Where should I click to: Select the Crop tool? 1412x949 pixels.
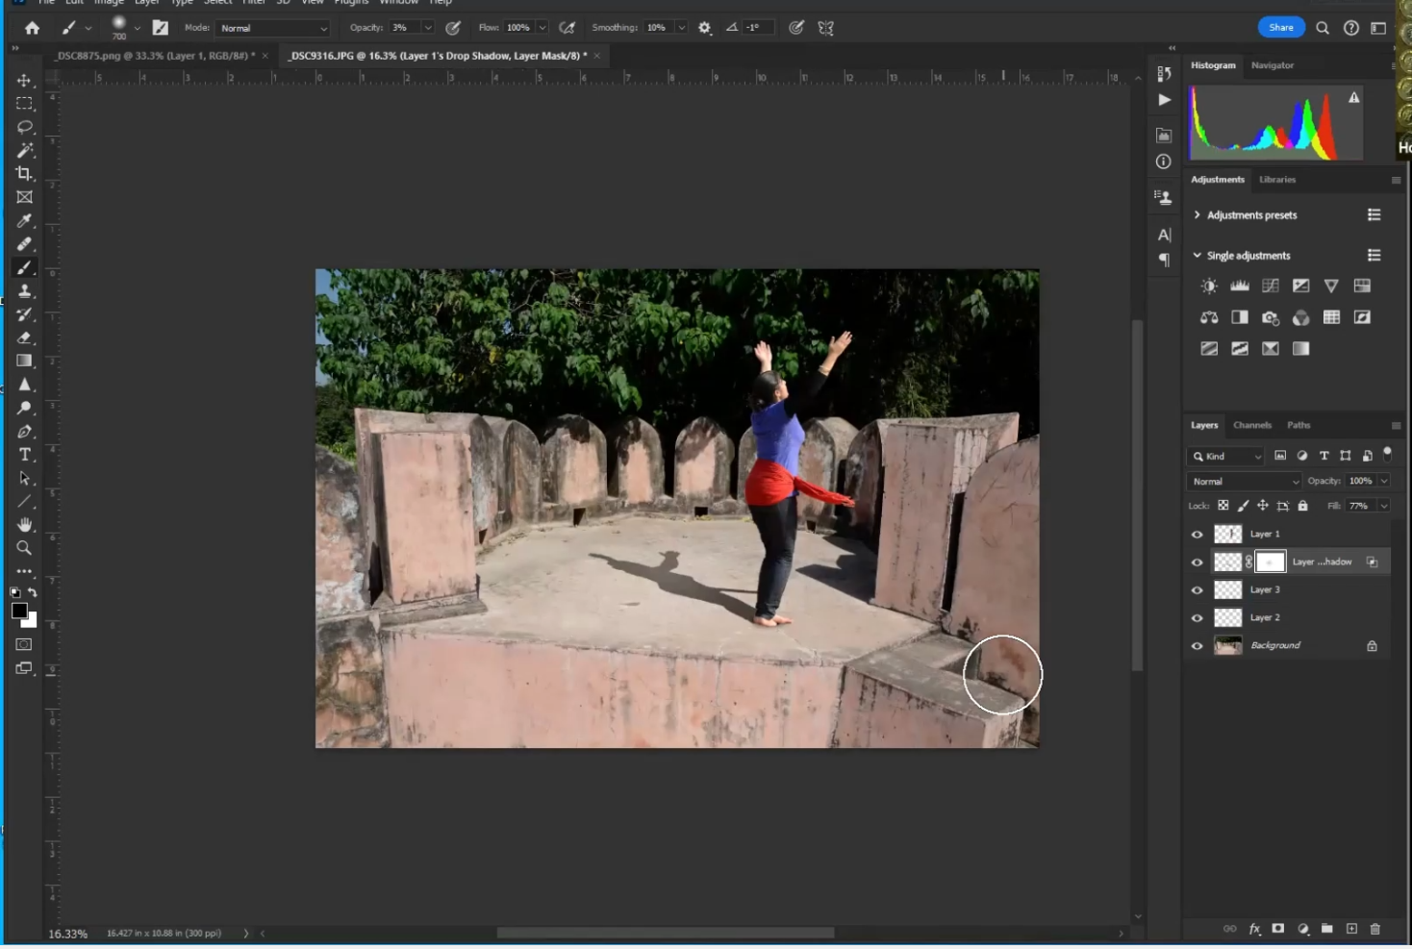coord(24,174)
